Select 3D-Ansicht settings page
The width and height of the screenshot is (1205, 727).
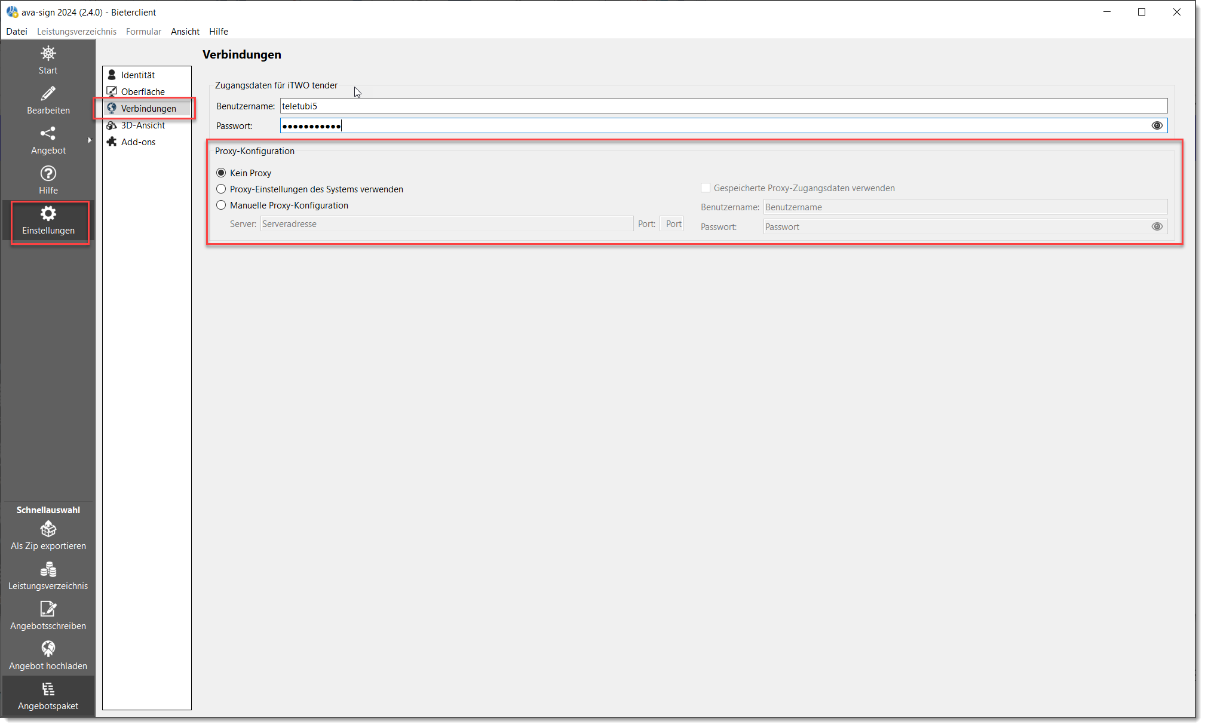147,125
